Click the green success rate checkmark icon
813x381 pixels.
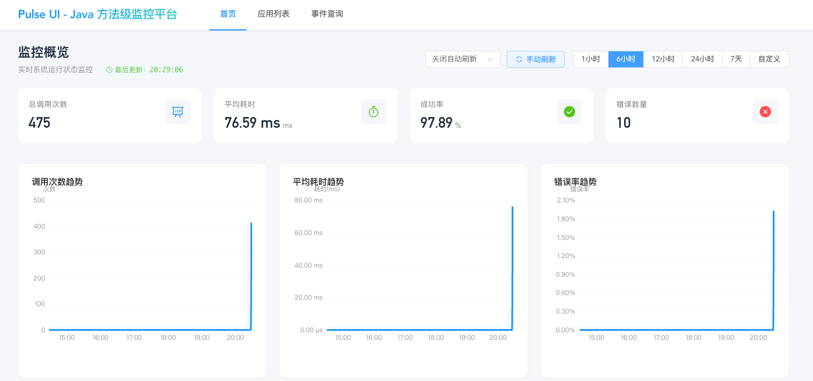point(569,112)
